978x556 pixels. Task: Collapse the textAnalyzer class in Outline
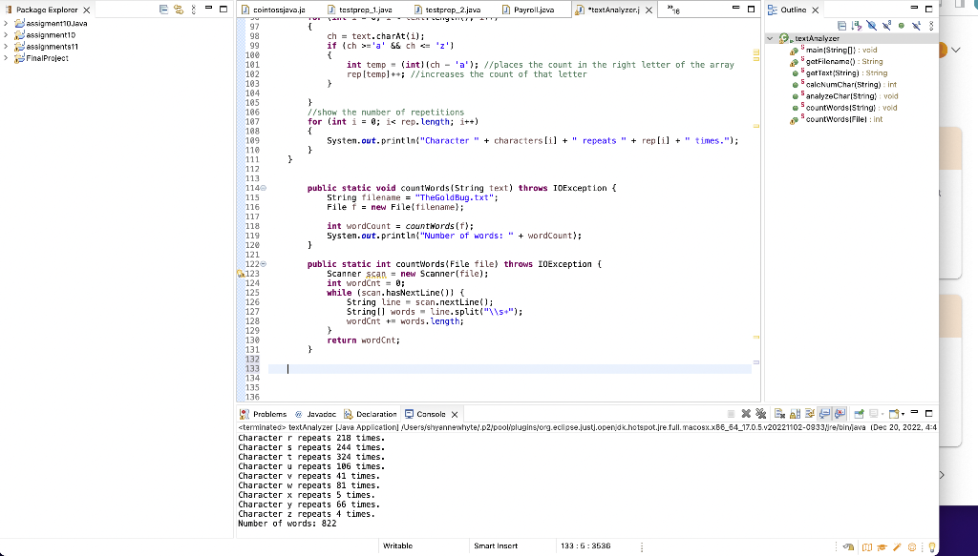[770, 38]
